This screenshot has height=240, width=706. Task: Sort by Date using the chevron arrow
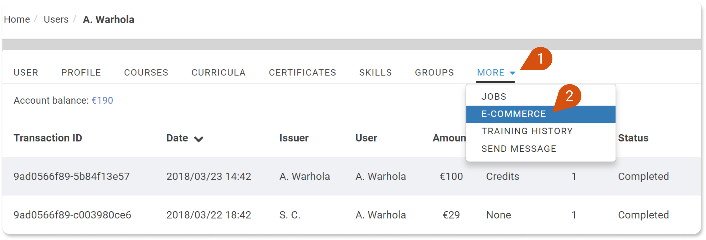[199, 139]
